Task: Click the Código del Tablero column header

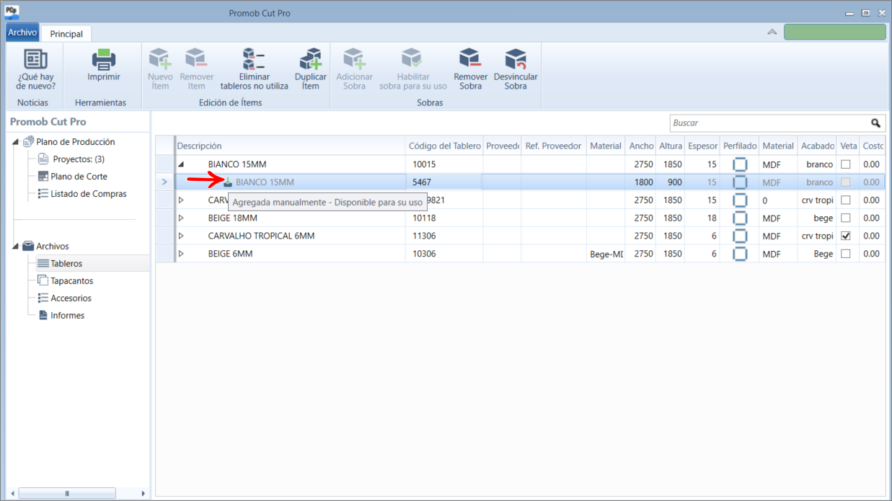Action: point(444,146)
